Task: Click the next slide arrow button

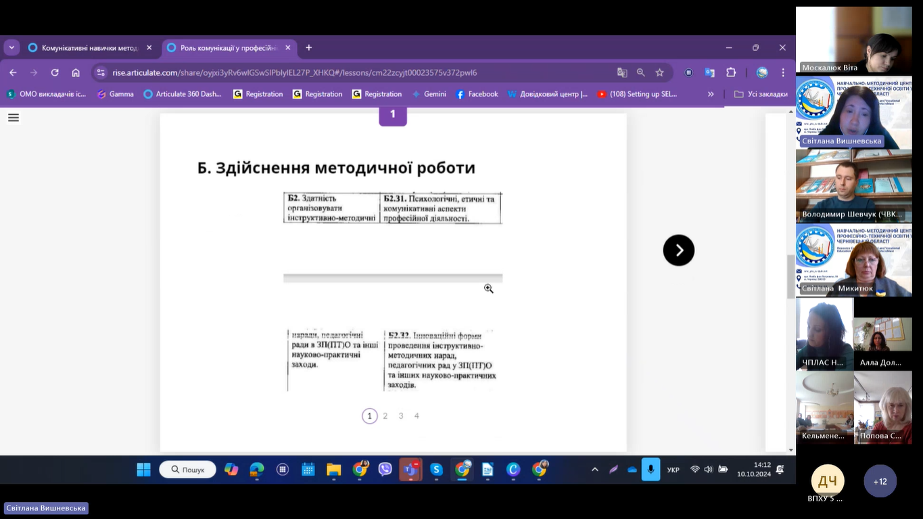Action: click(x=678, y=250)
